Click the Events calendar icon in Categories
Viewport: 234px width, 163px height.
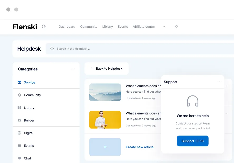coord(19,146)
